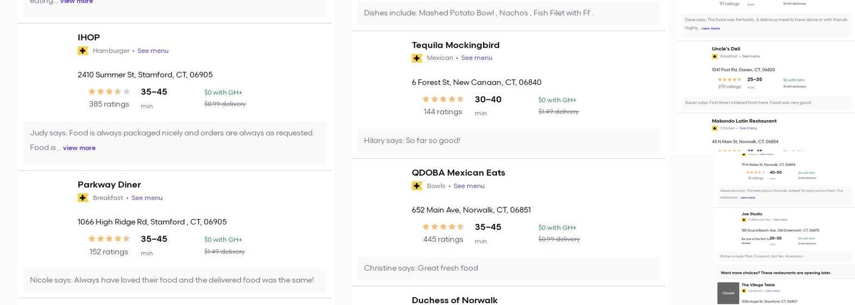Open See menu for QDOBA Mexican Eats
Image resolution: width=855 pixels, height=305 pixels.
(x=469, y=186)
